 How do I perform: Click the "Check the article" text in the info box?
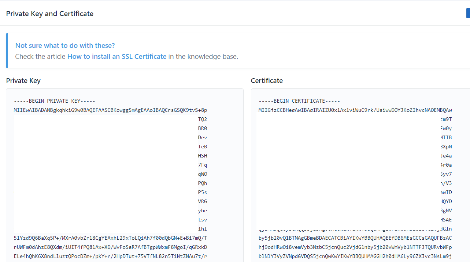(x=41, y=57)
